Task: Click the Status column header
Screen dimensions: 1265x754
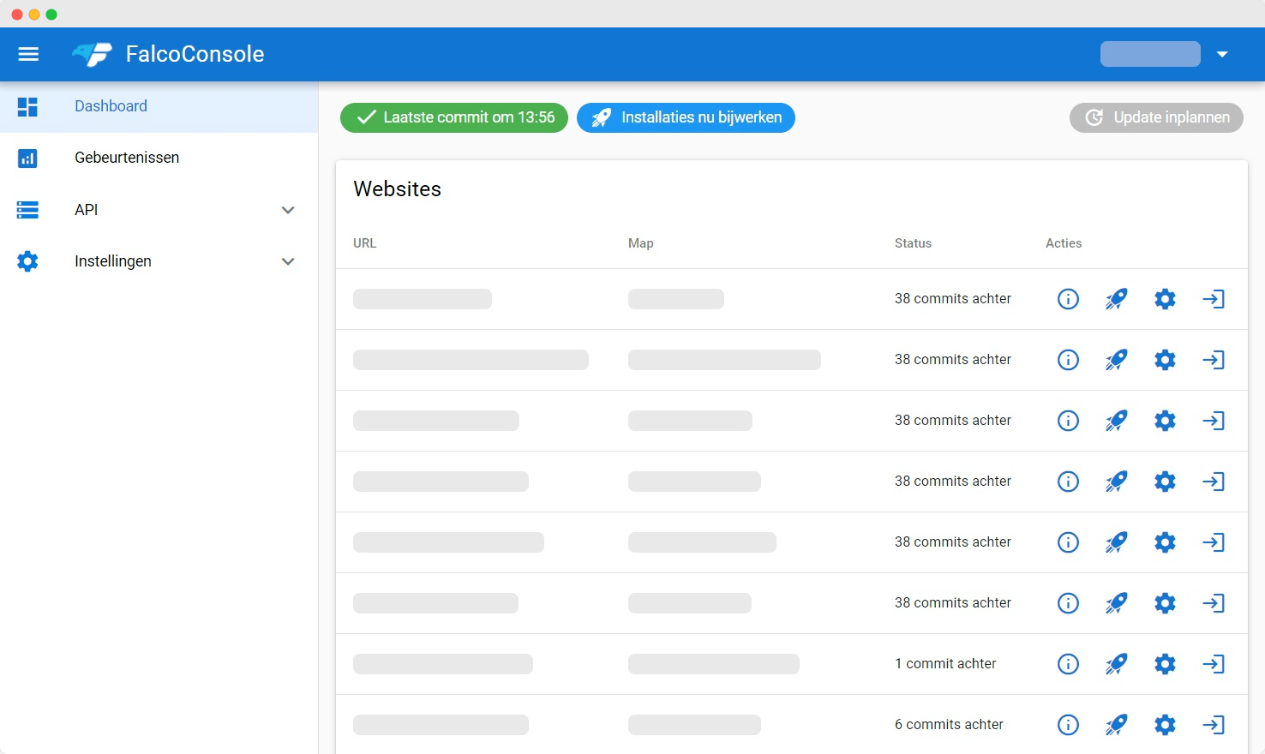Action: (x=913, y=243)
